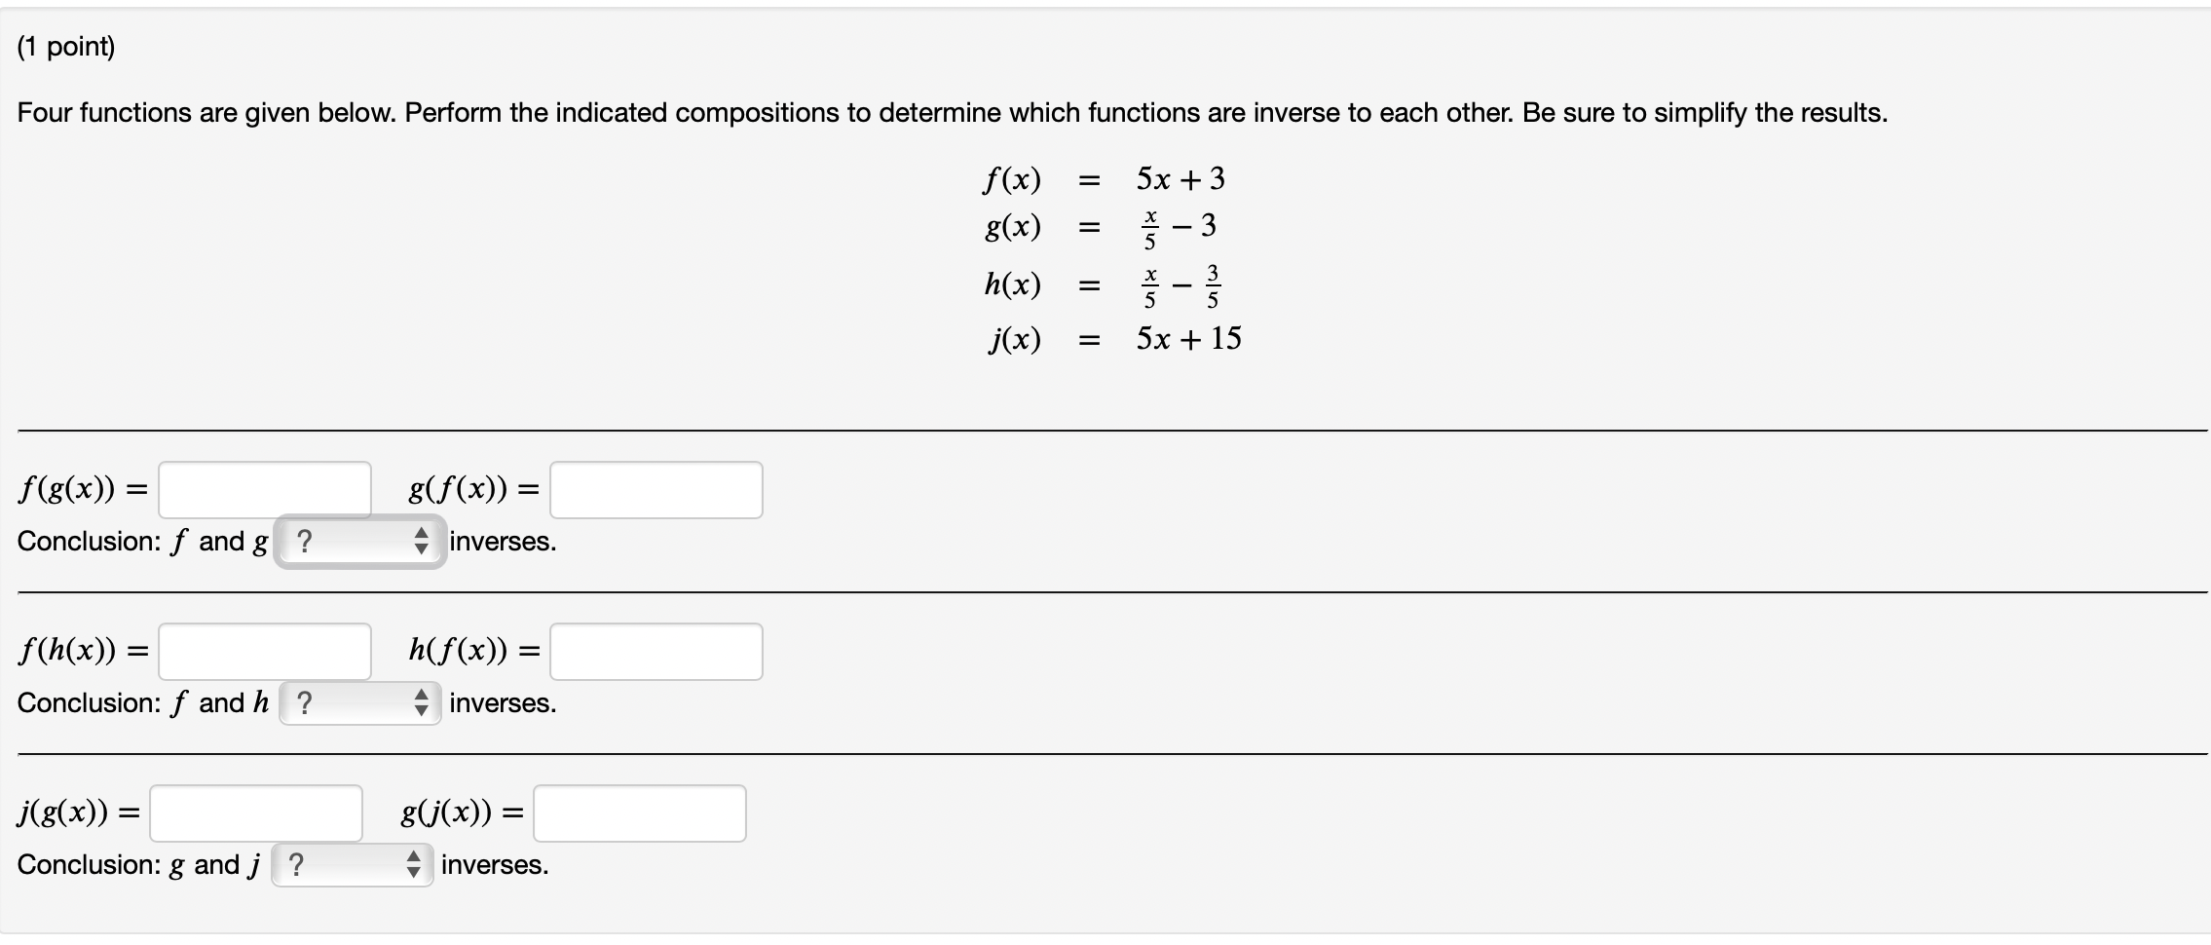Click the word inverses after the g and j dropdown
This screenshot has height=945, width=2211.
pyautogui.click(x=495, y=865)
